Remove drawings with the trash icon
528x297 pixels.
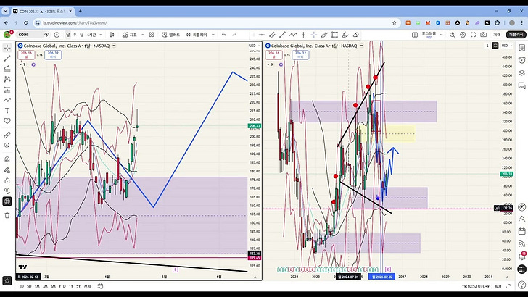click(x=7, y=215)
